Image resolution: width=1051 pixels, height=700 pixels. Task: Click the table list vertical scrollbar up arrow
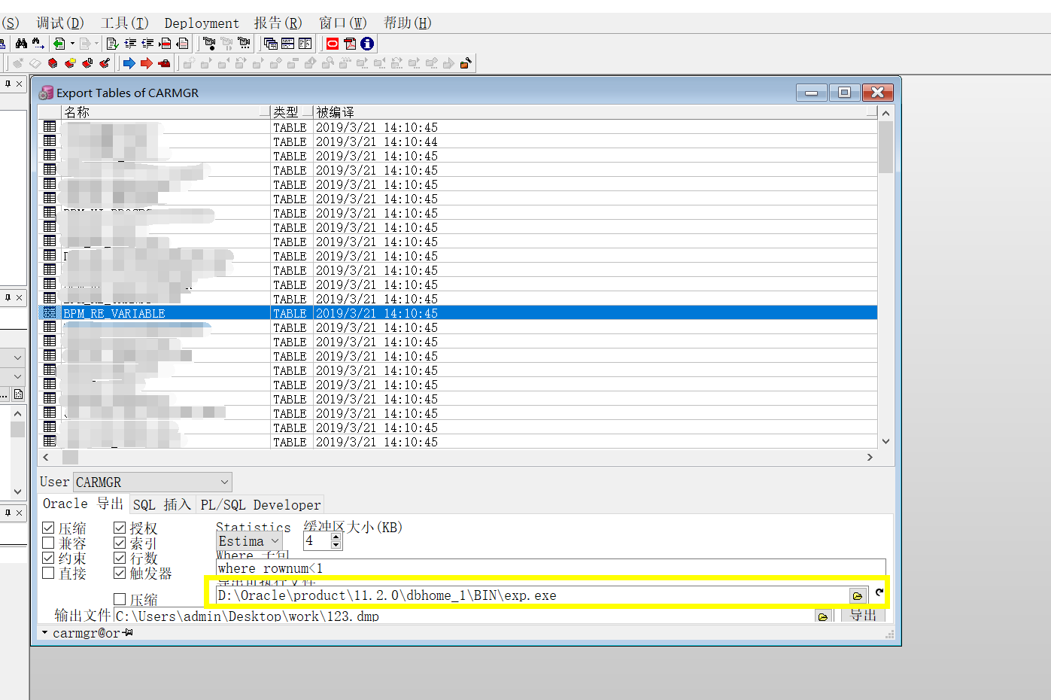click(885, 113)
